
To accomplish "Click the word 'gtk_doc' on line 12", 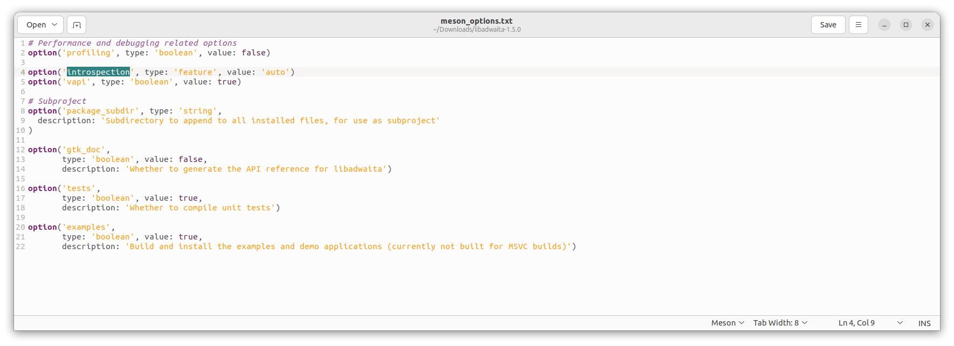I will (x=84, y=150).
